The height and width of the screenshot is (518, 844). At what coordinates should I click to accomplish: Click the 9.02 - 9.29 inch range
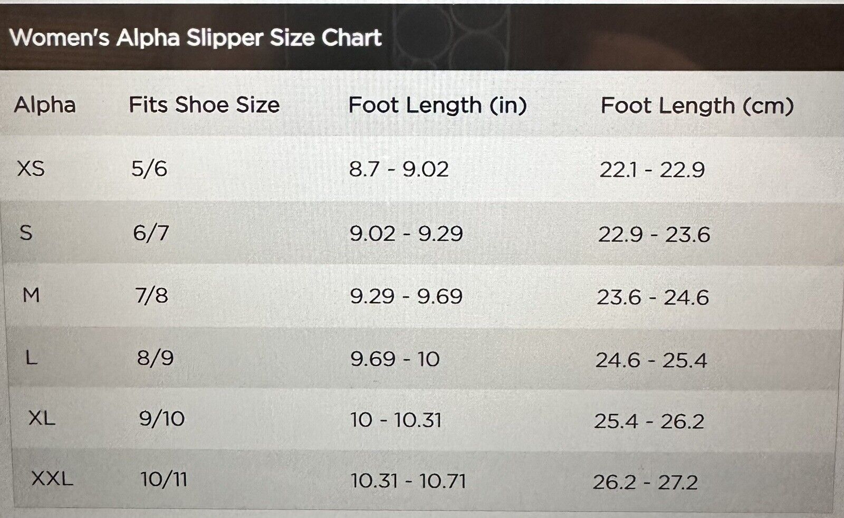(x=406, y=233)
